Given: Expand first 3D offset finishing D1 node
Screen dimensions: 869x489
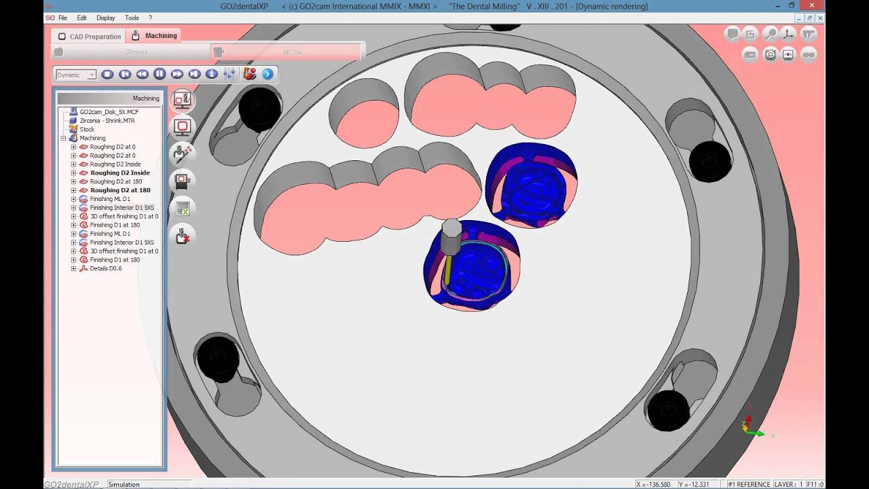Looking at the screenshot, I should pyautogui.click(x=73, y=216).
